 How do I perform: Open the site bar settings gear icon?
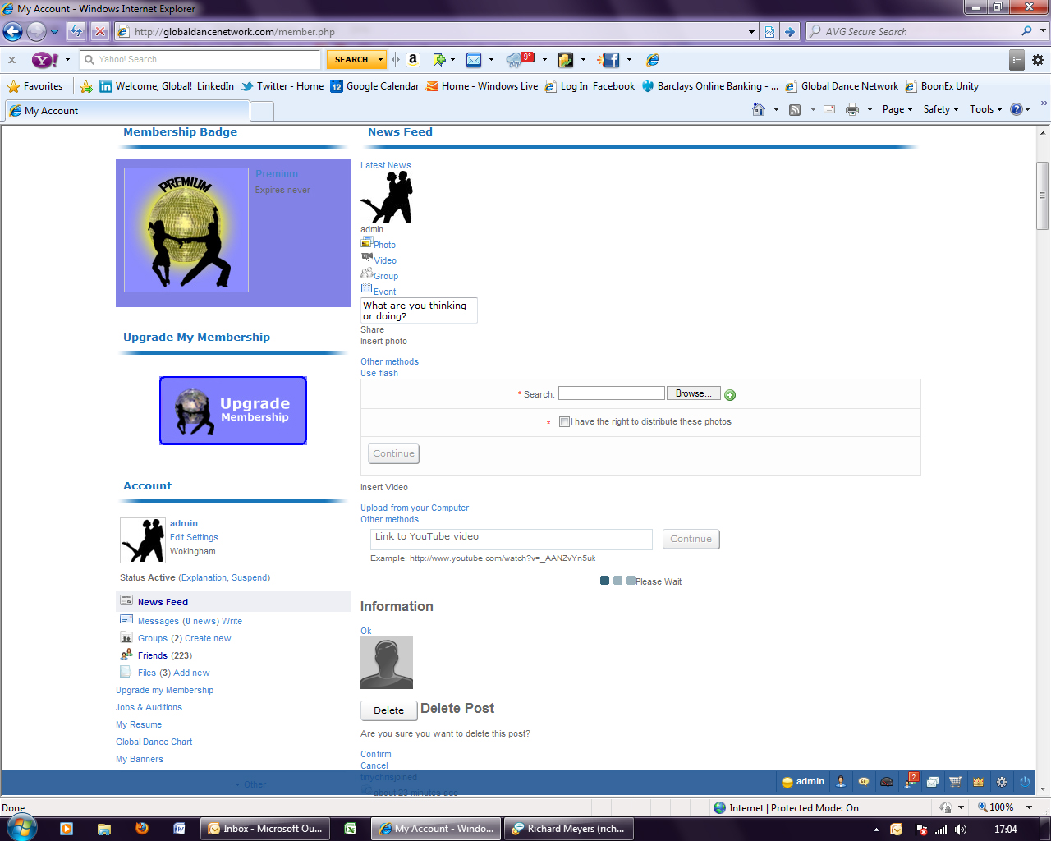click(x=1002, y=782)
